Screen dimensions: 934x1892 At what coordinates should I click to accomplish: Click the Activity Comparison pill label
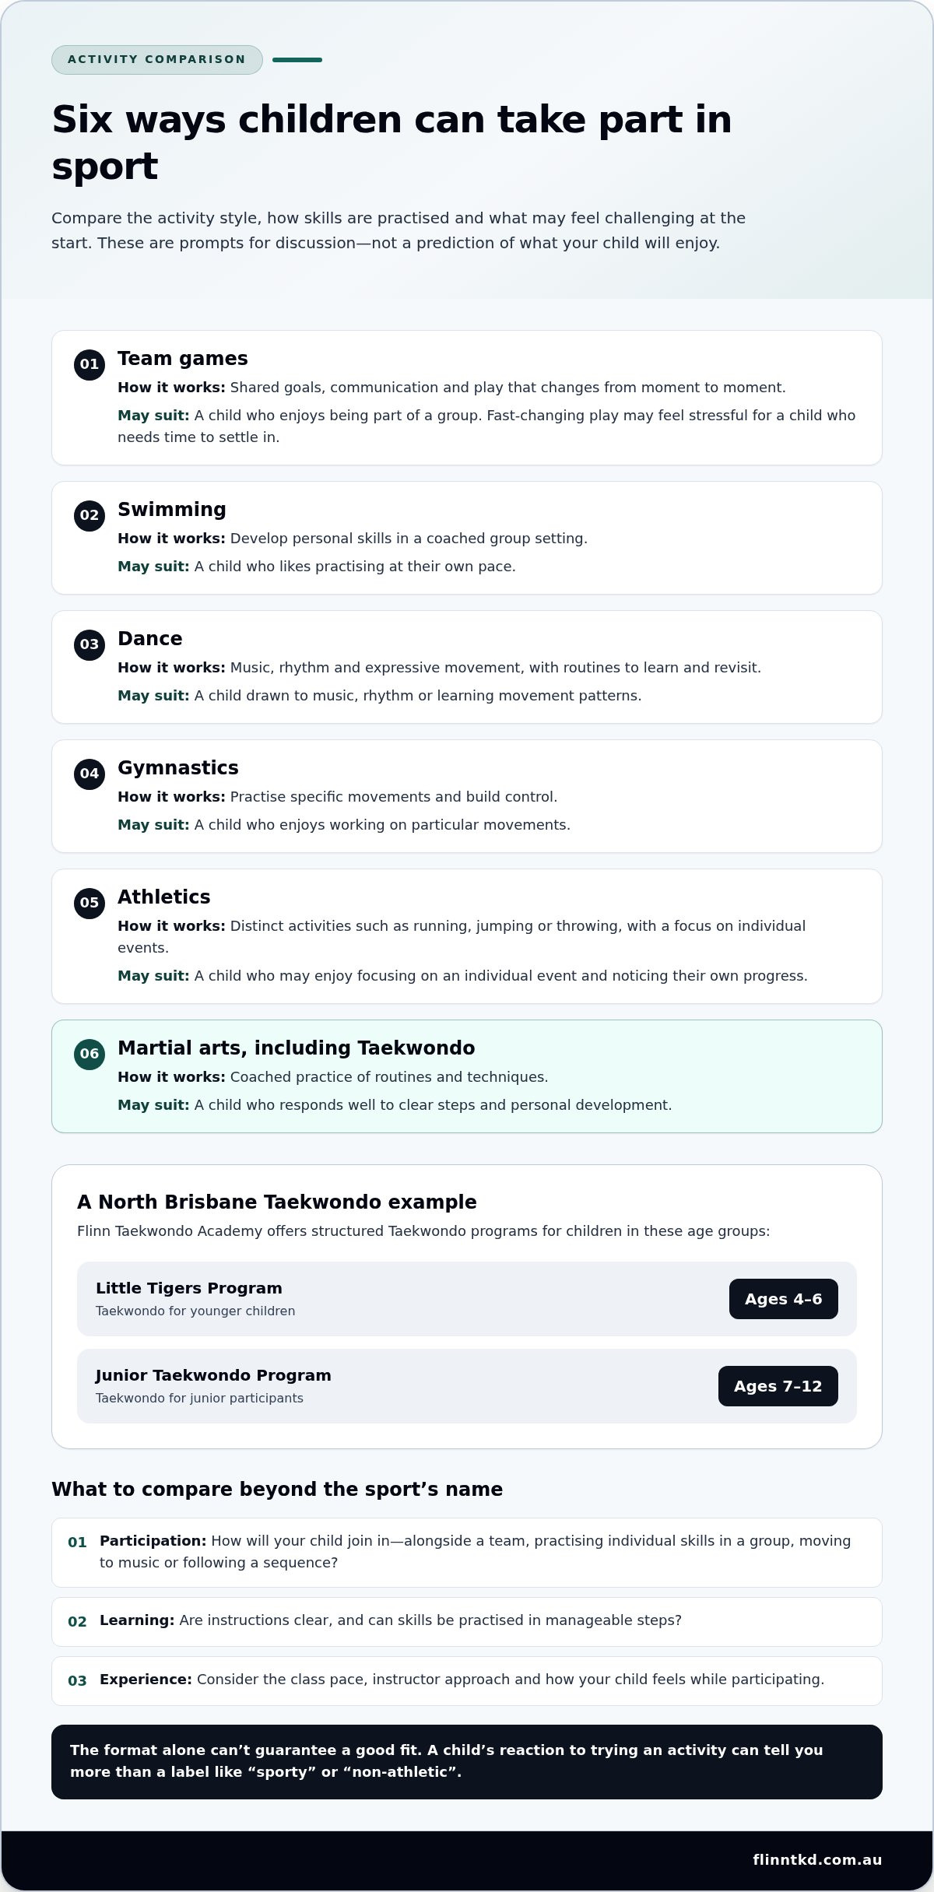pos(157,60)
